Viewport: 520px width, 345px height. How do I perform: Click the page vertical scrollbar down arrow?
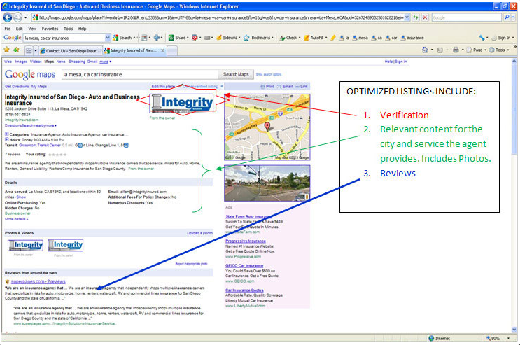pos(514,330)
